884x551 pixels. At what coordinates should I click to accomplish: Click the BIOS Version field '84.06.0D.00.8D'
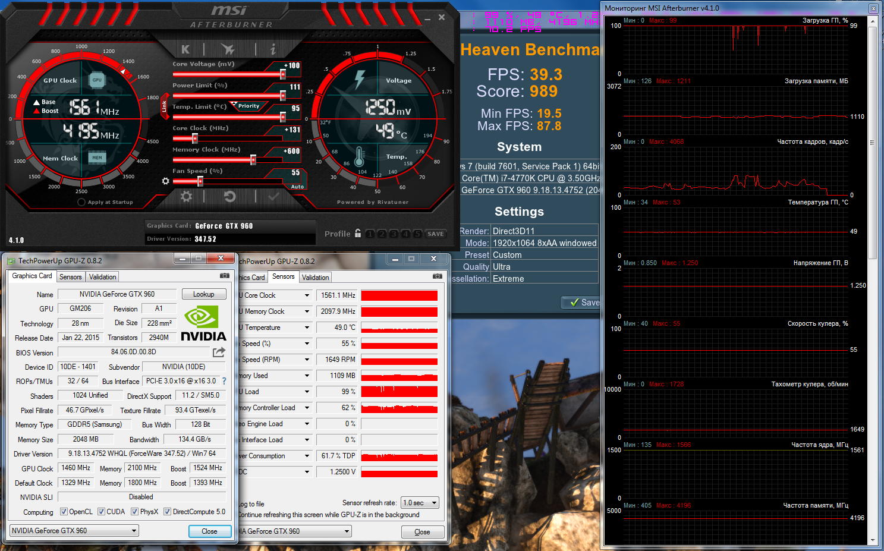pyautogui.click(x=134, y=352)
